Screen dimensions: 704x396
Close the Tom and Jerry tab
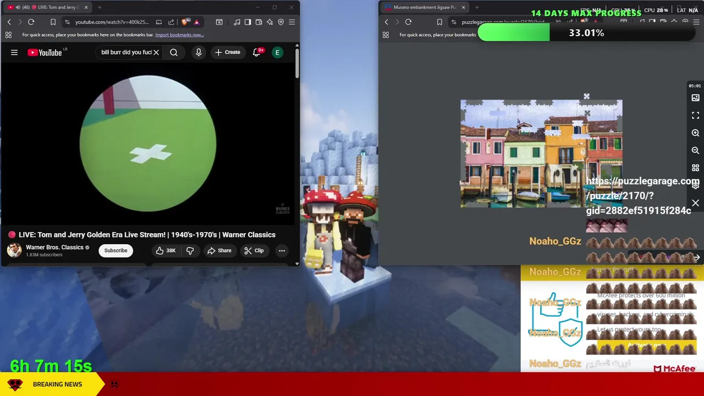pyautogui.click(x=86, y=7)
